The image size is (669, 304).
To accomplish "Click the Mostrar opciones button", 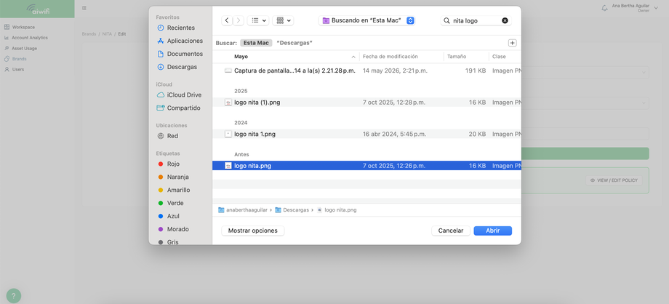I will 253,231.
